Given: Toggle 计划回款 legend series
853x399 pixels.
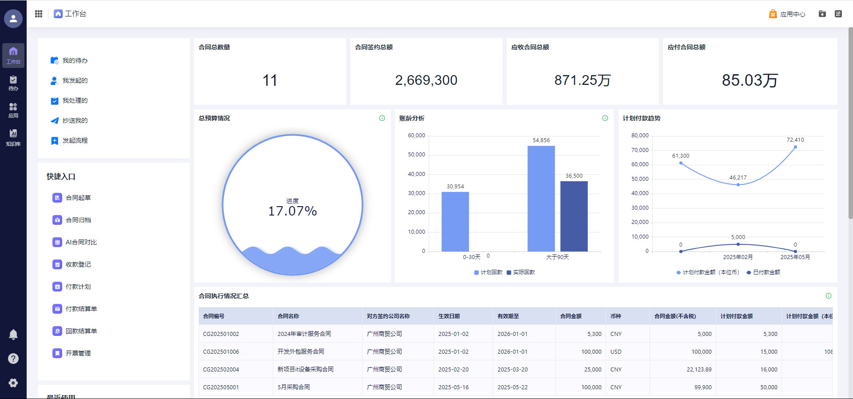Looking at the screenshot, I should click(x=488, y=272).
